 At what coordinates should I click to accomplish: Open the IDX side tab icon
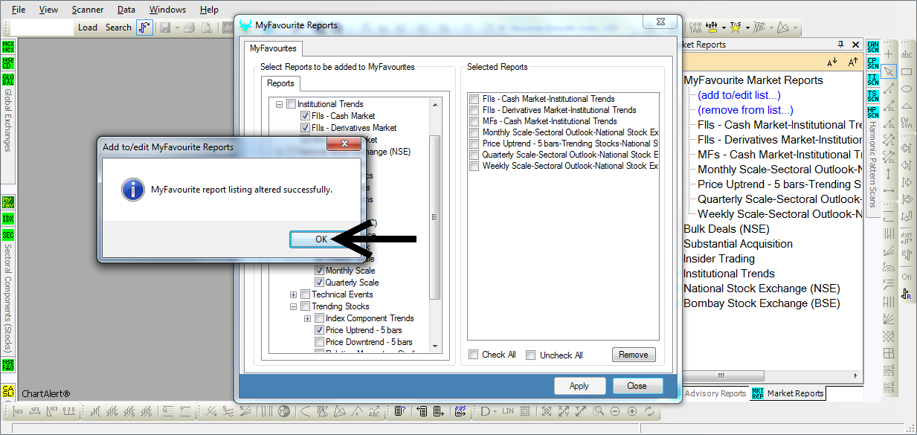point(8,219)
